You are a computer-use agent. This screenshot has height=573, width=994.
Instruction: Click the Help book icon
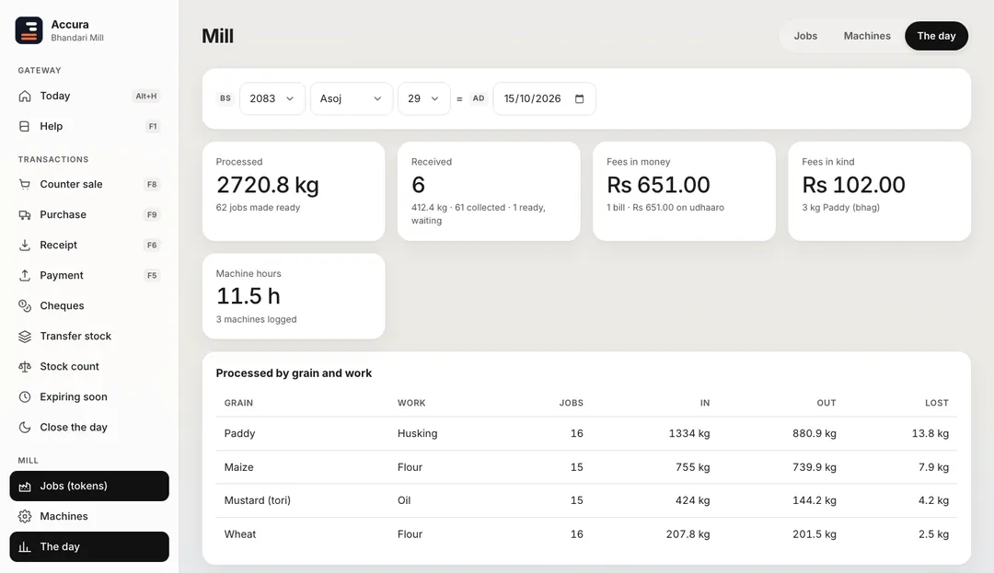(x=25, y=127)
